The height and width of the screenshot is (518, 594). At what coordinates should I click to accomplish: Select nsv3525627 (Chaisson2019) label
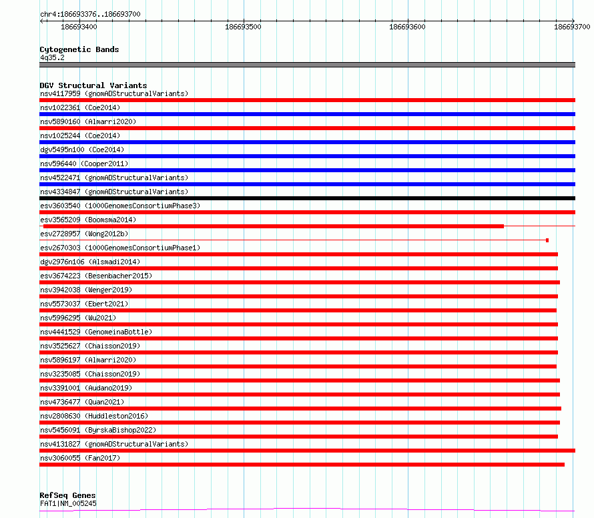[x=90, y=346]
